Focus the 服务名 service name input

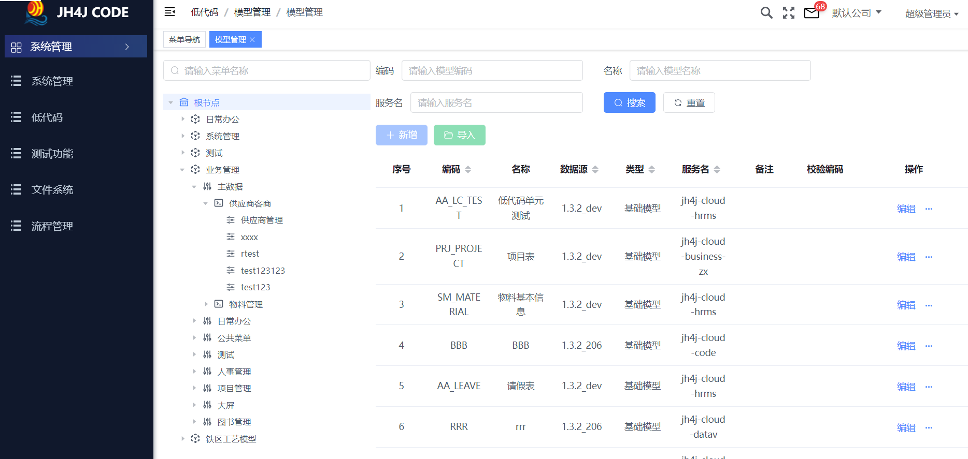coord(496,102)
